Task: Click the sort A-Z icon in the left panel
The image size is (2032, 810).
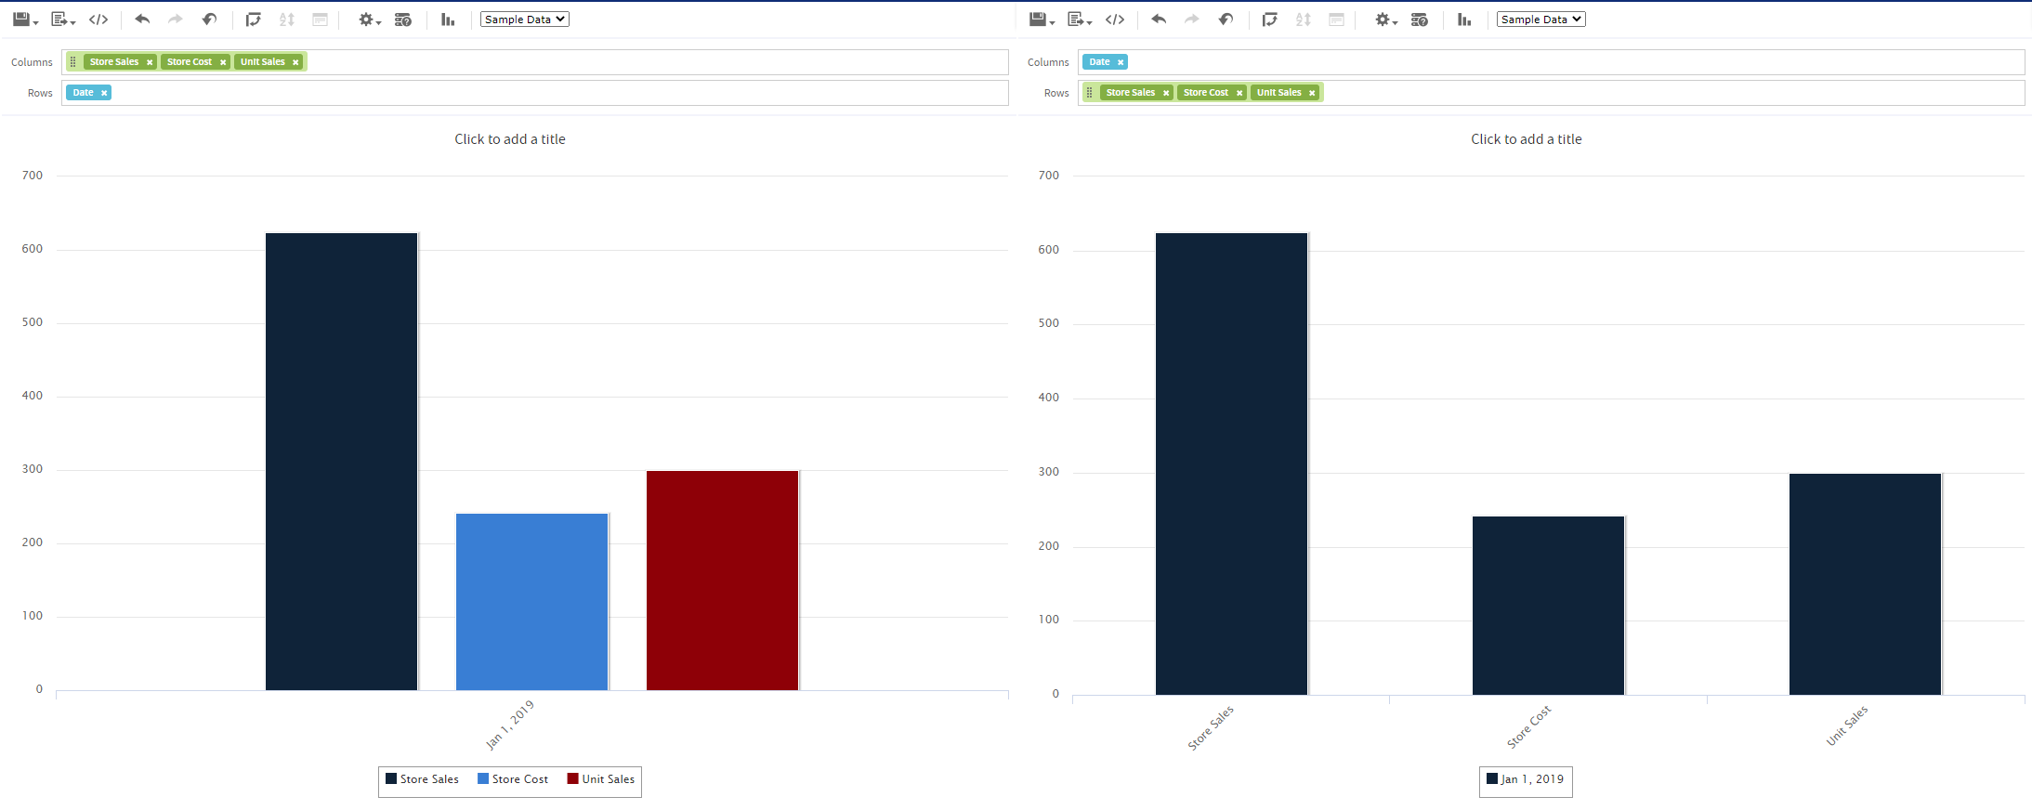Action: point(287,20)
